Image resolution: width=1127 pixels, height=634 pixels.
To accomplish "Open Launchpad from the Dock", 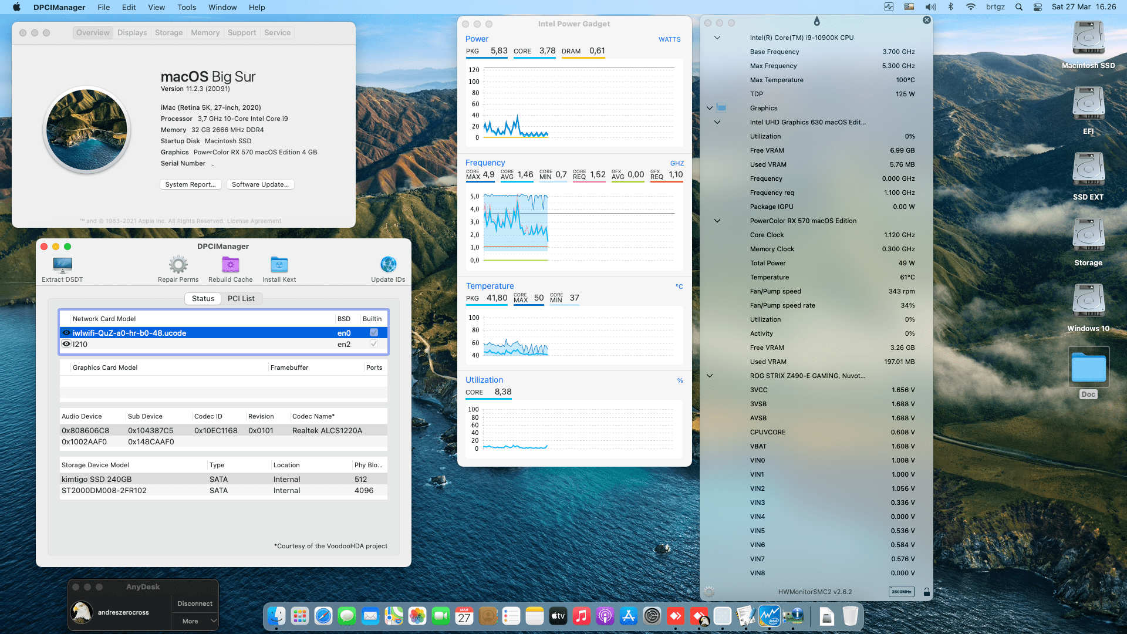I will coord(300,616).
